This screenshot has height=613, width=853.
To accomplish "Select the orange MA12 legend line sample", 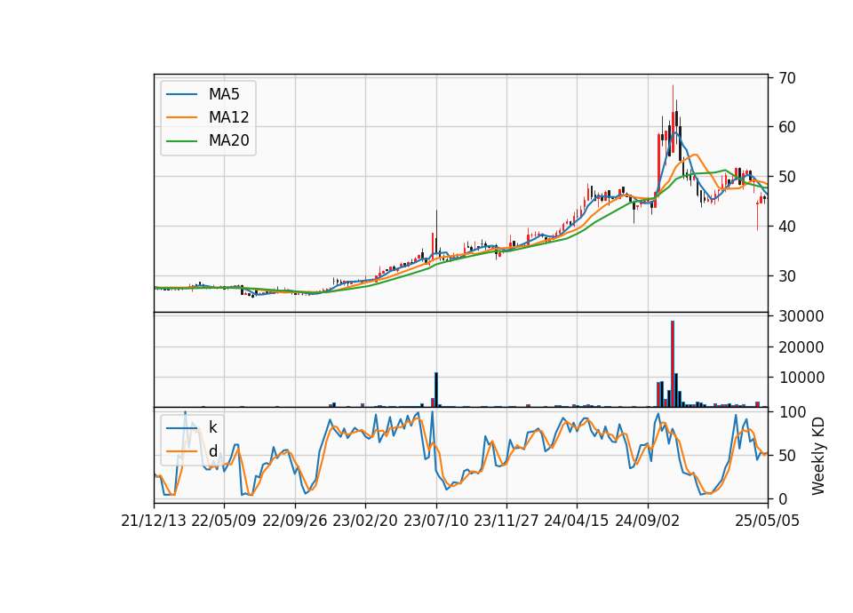I will (181, 117).
